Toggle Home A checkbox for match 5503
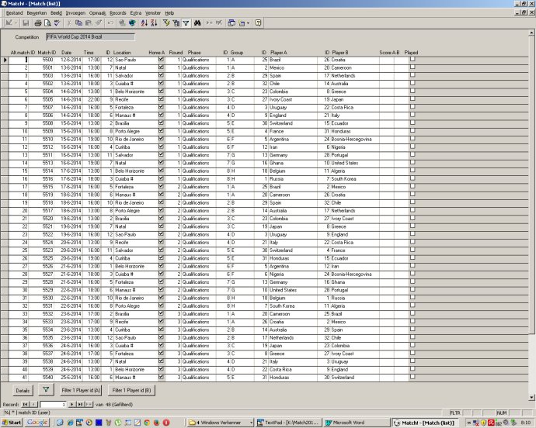 point(161,75)
